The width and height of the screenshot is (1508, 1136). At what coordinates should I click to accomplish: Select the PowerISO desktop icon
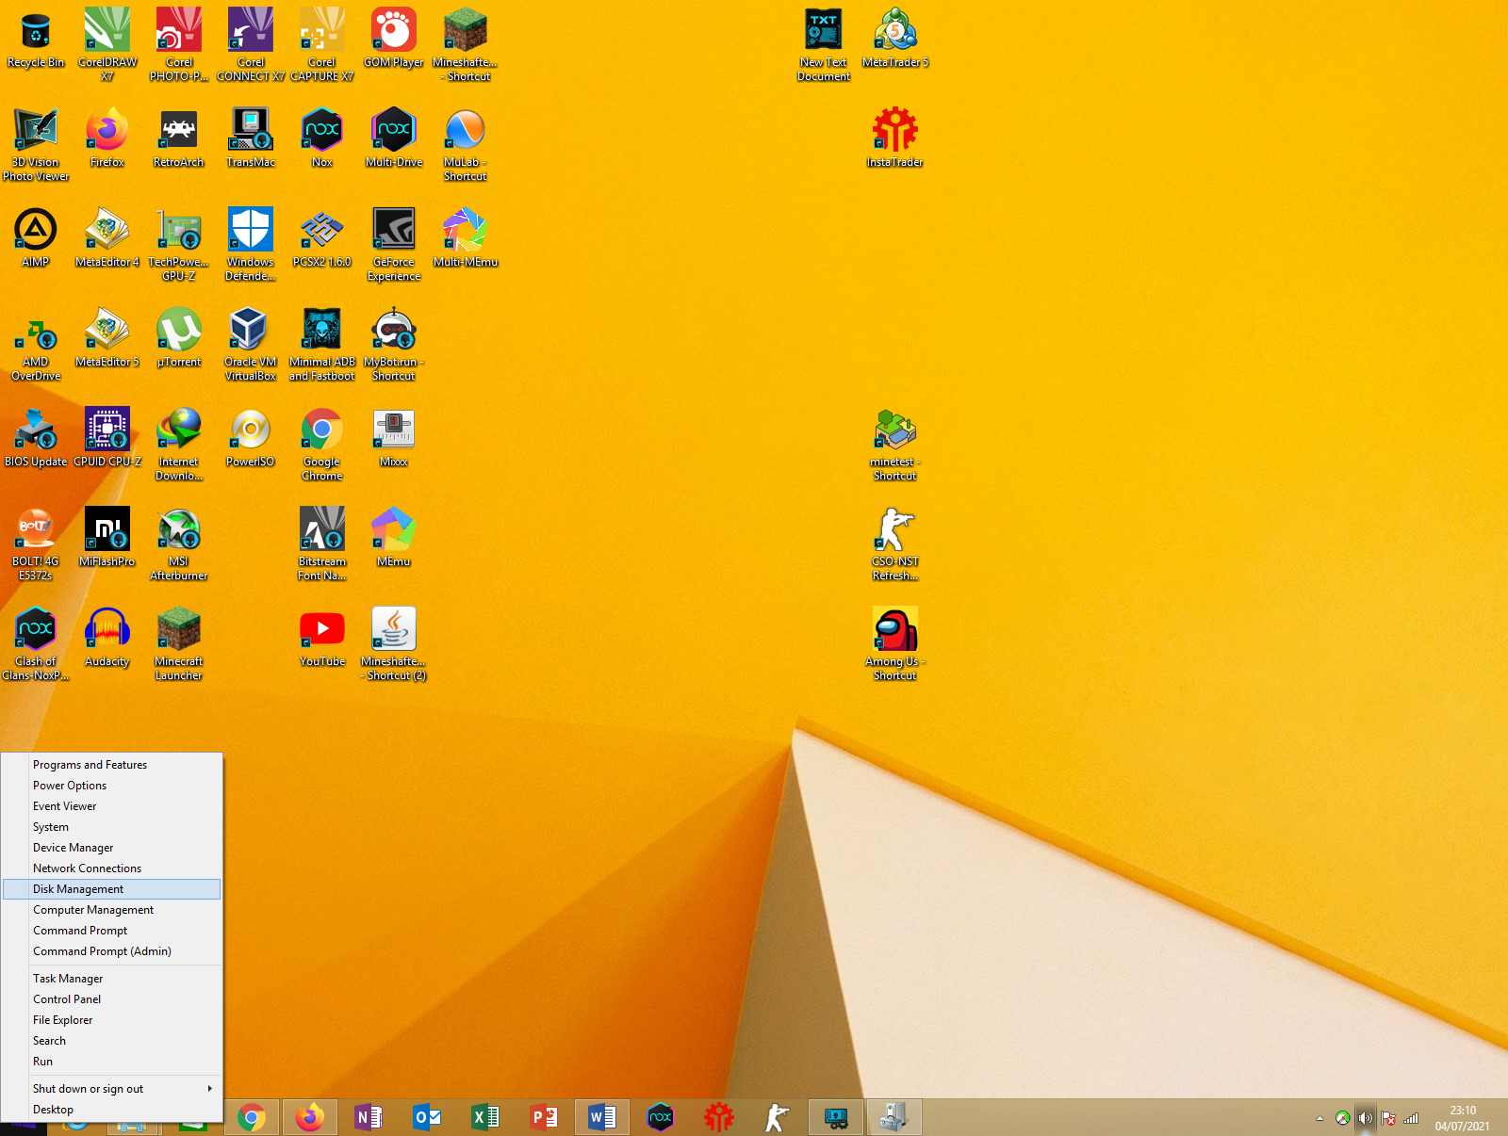coord(251,438)
